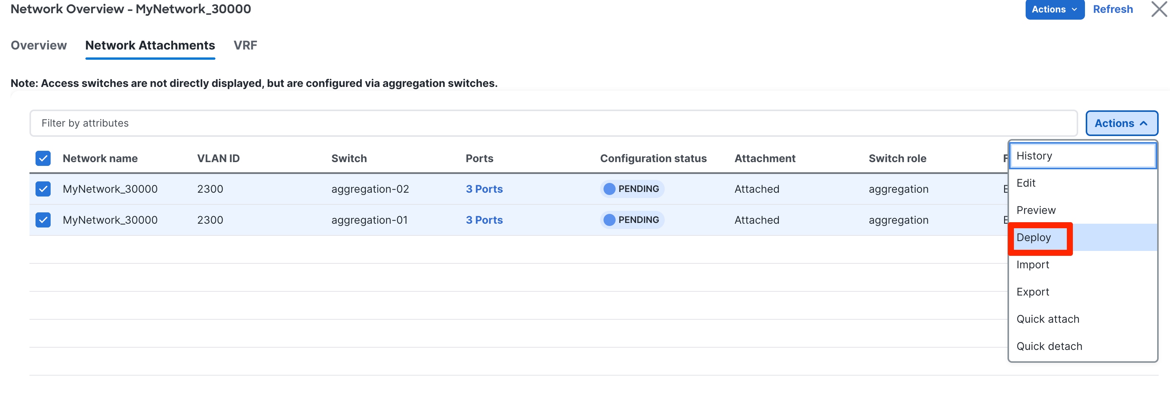Open 3 Ports link for aggregation-02
The image size is (1170, 393).
(x=484, y=189)
